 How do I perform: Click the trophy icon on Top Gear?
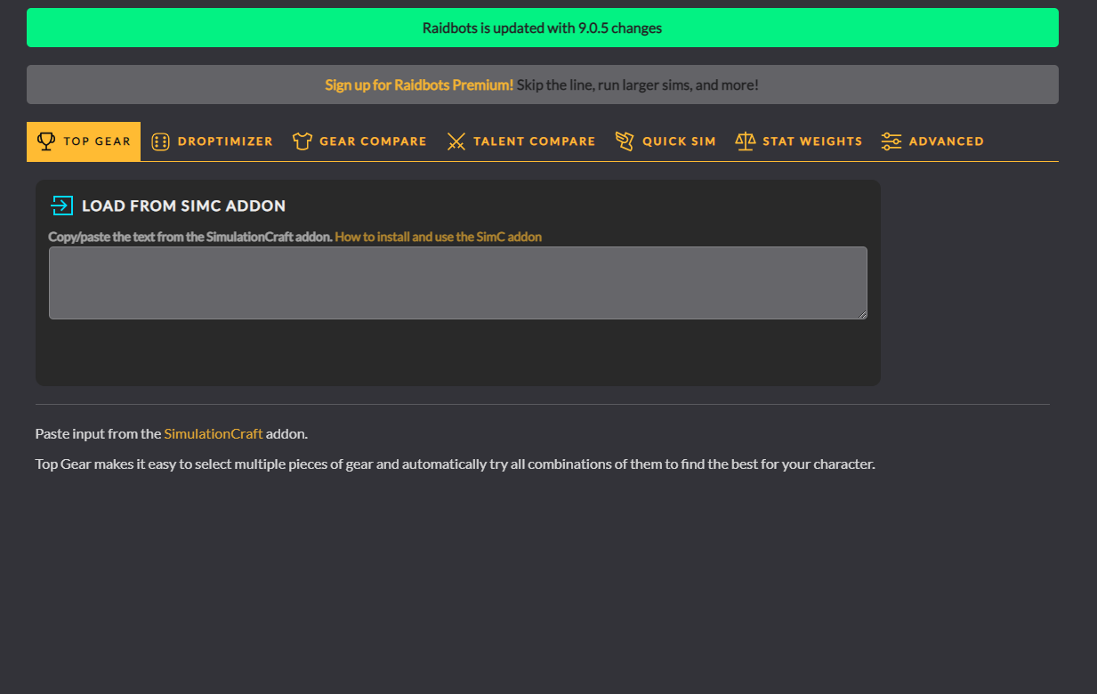coord(45,141)
